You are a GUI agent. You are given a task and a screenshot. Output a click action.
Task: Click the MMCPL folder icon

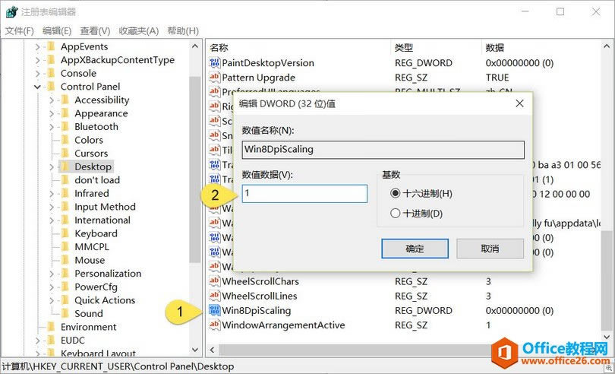(65, 247)
